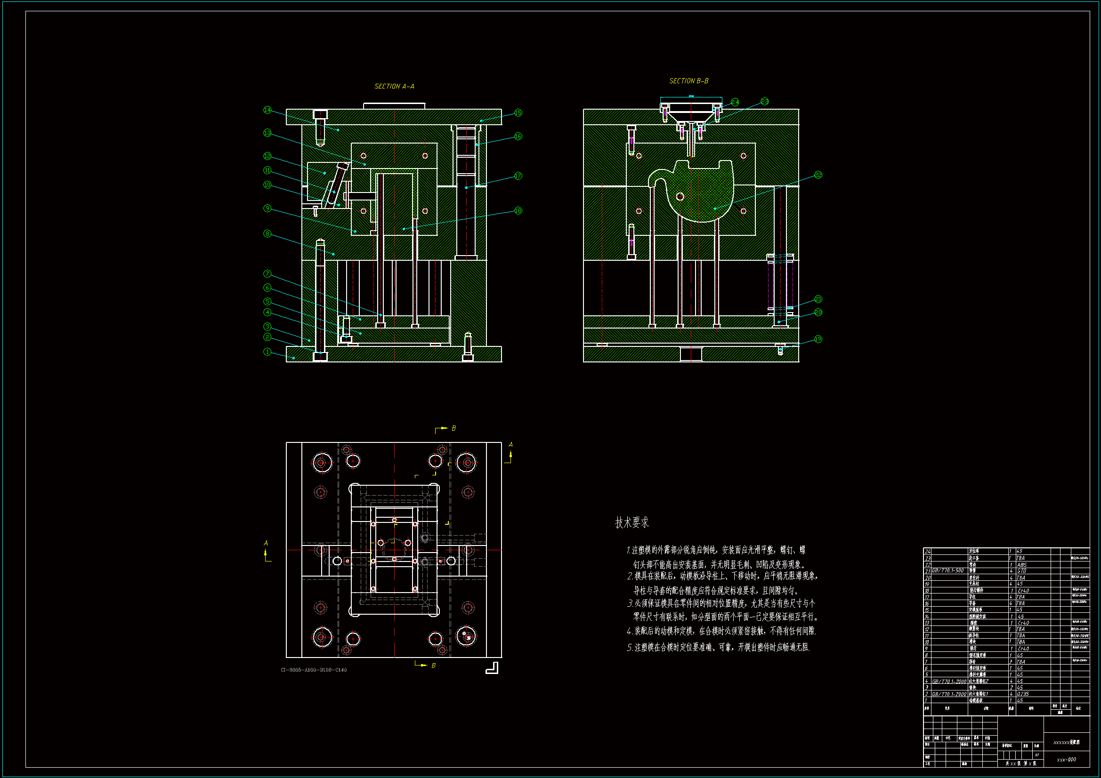Click part balloon number 1
Screen dimensions: 1101x778
(267, 352)
